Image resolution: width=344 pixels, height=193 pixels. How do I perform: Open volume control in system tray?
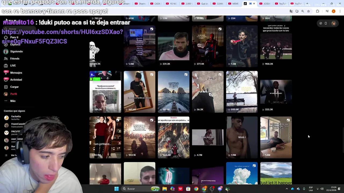(x=322, y=189)
